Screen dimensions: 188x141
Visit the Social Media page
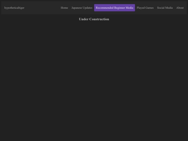[x=165, y=8]
